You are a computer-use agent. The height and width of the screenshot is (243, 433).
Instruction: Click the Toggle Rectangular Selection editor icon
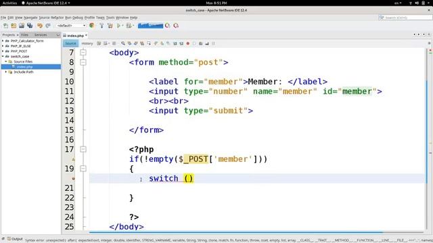click(x=149, y=43)
